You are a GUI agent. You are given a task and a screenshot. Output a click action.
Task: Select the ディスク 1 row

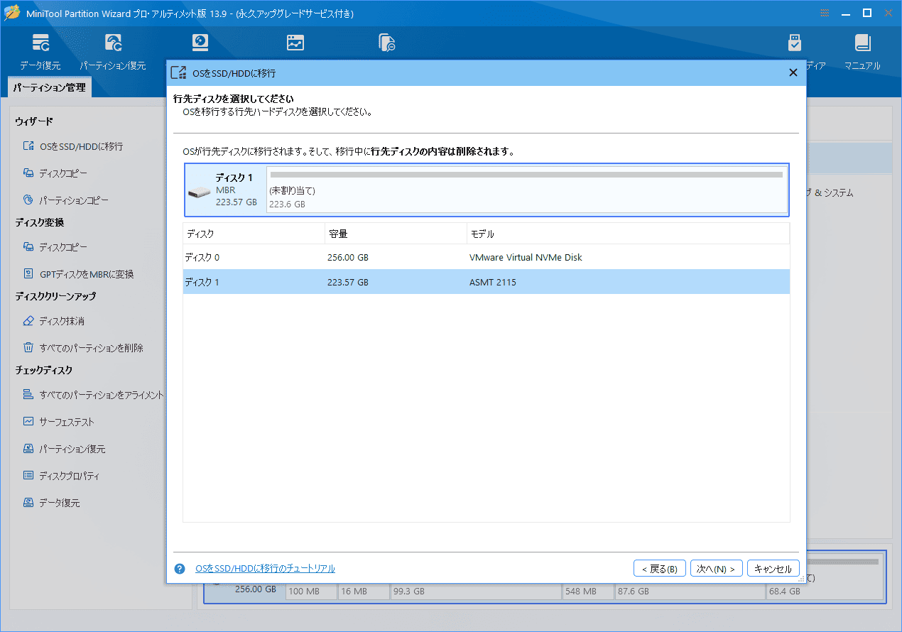pos(487,282)
